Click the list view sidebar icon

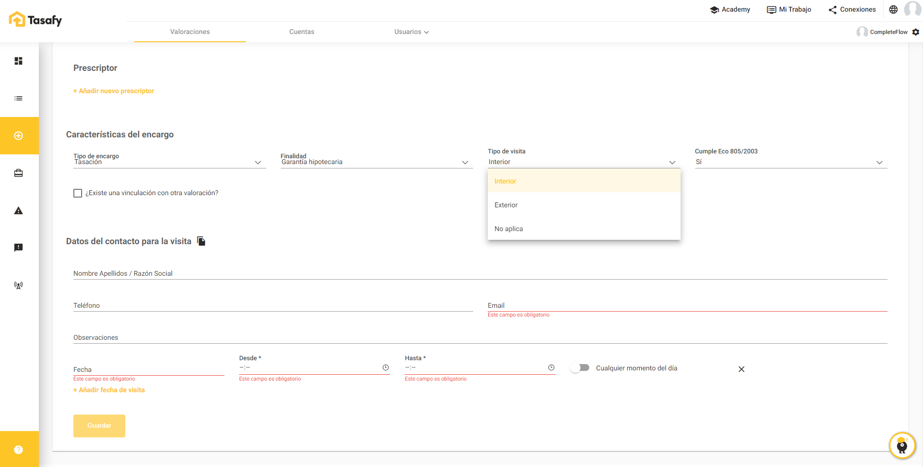click(18, 99)
